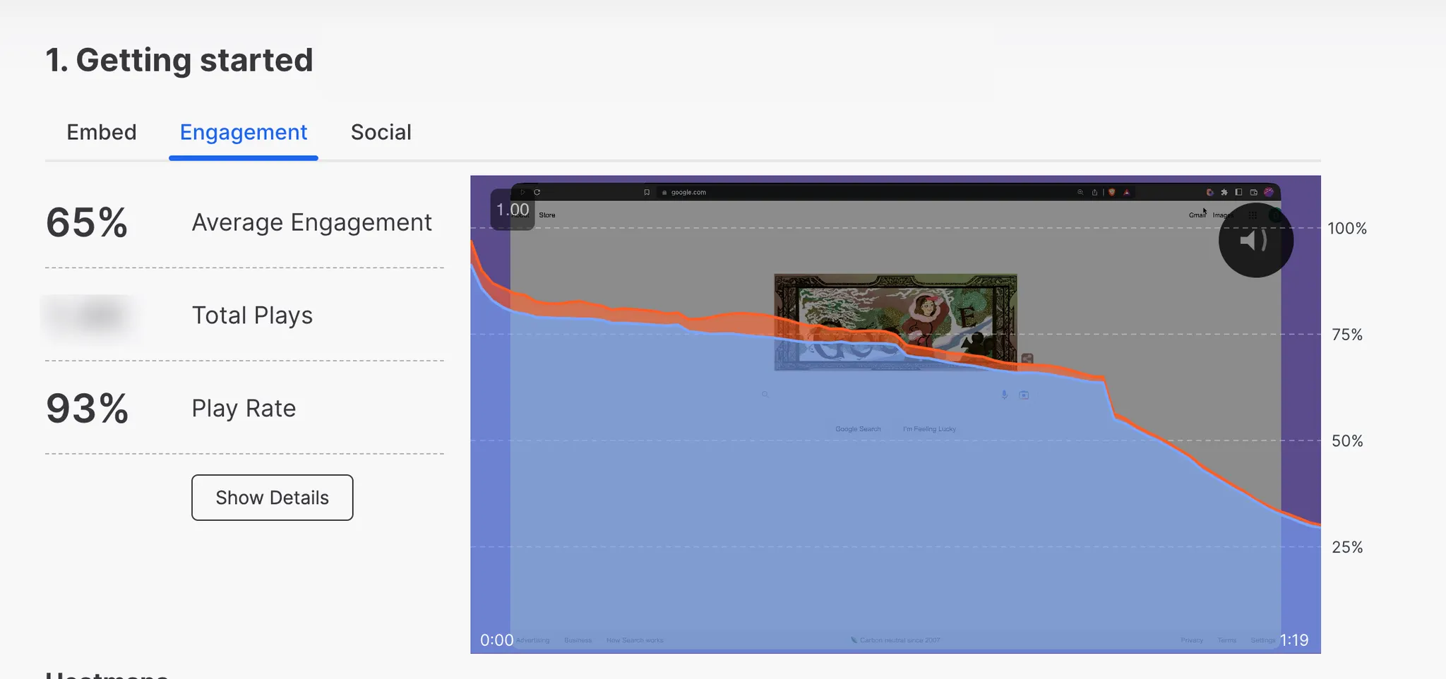This screenshot has height=679, width=1446.
Task: Switch to the Social tab
Action: click(x=381, y=132)
